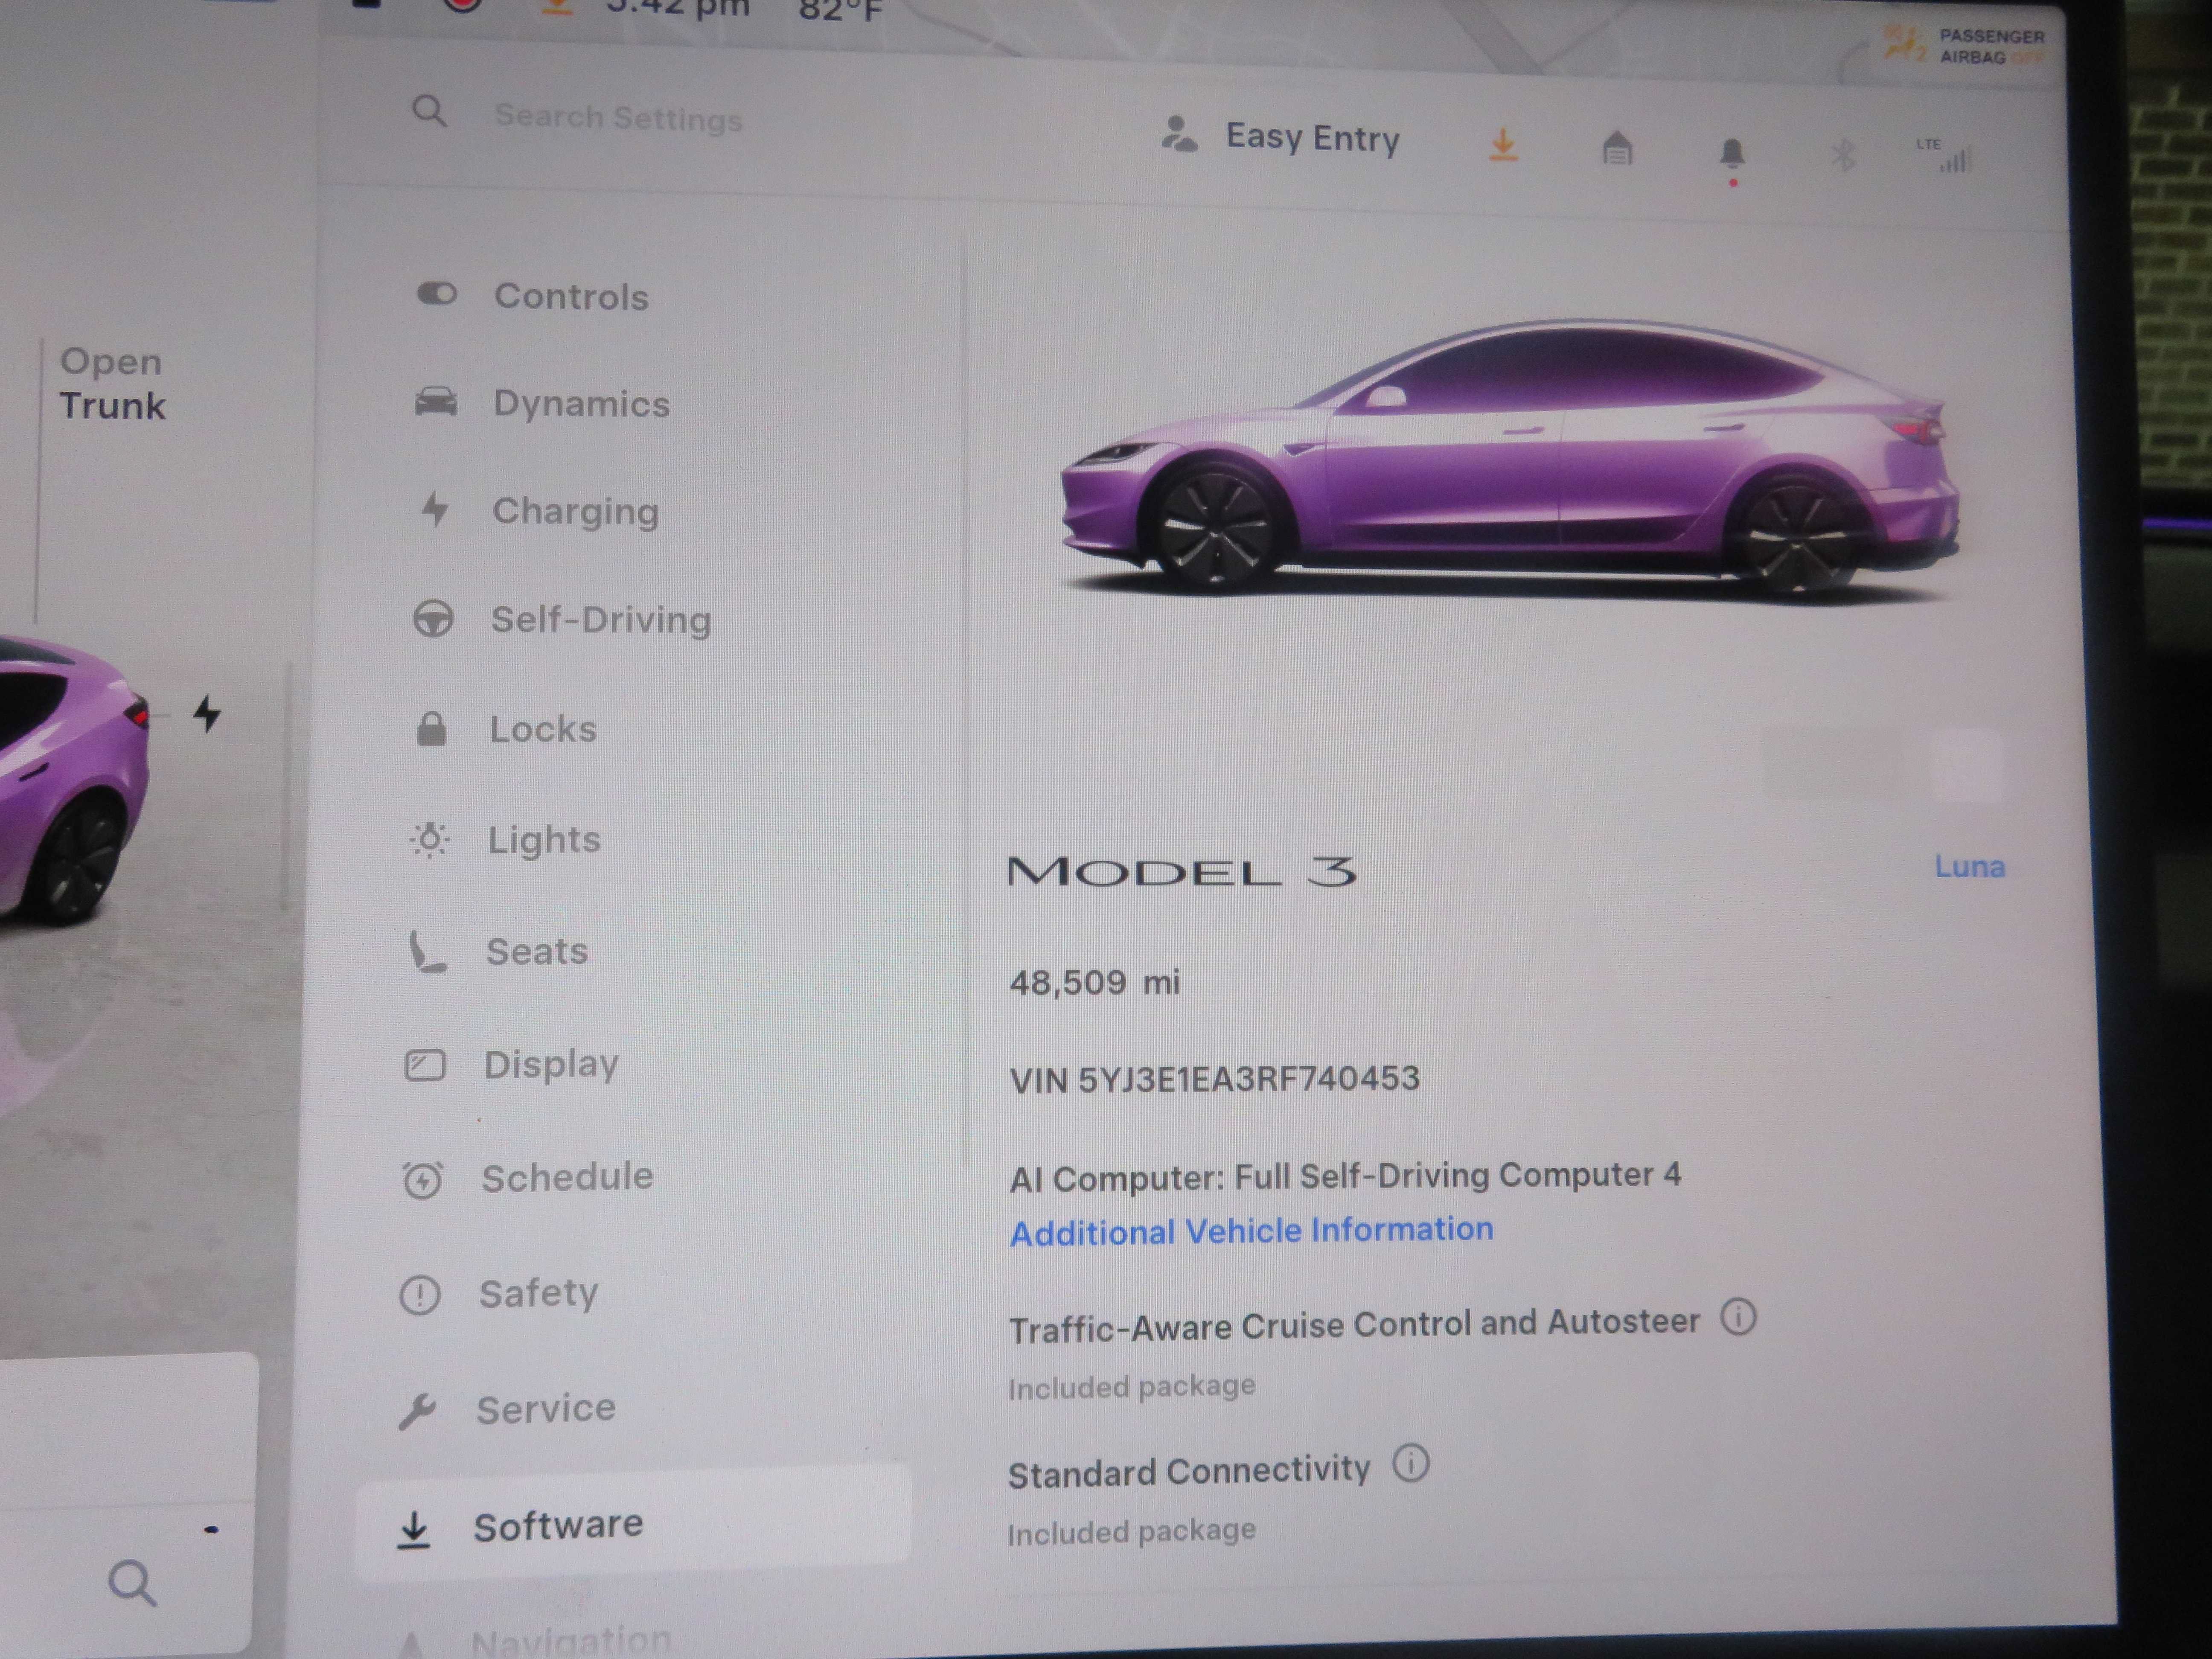Screen dimensions: 2212x1659
Task: Click the Self-Driving steering wheel icon
Action: point(433,619)
